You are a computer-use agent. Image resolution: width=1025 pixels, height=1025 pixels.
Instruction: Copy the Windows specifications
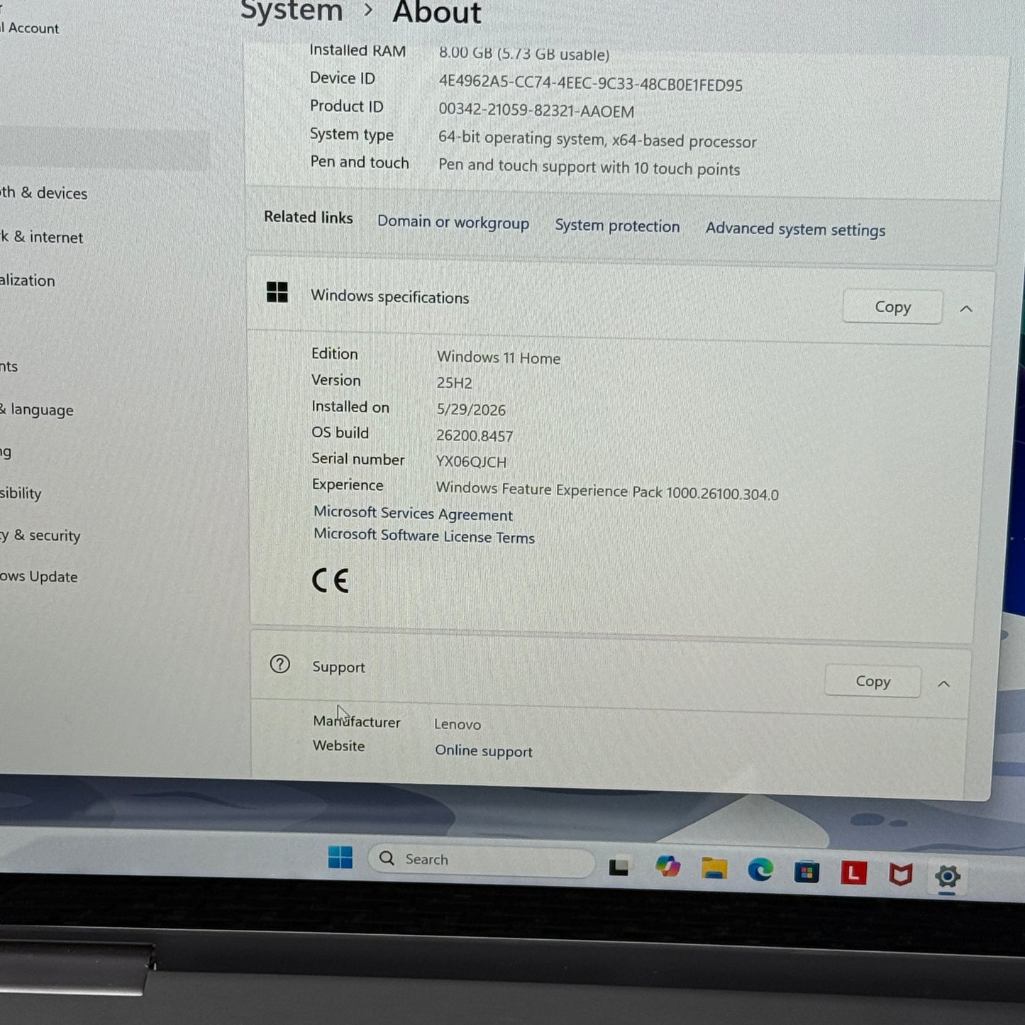pos(892,307)
